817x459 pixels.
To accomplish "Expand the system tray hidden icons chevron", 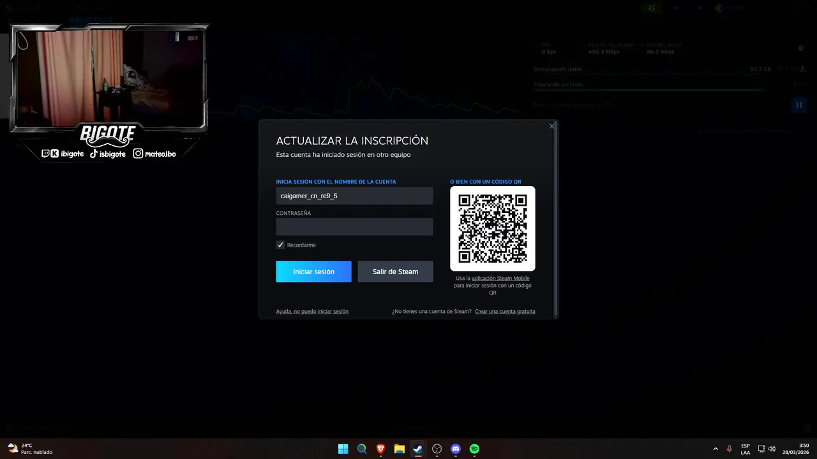I will coord(716,449).
